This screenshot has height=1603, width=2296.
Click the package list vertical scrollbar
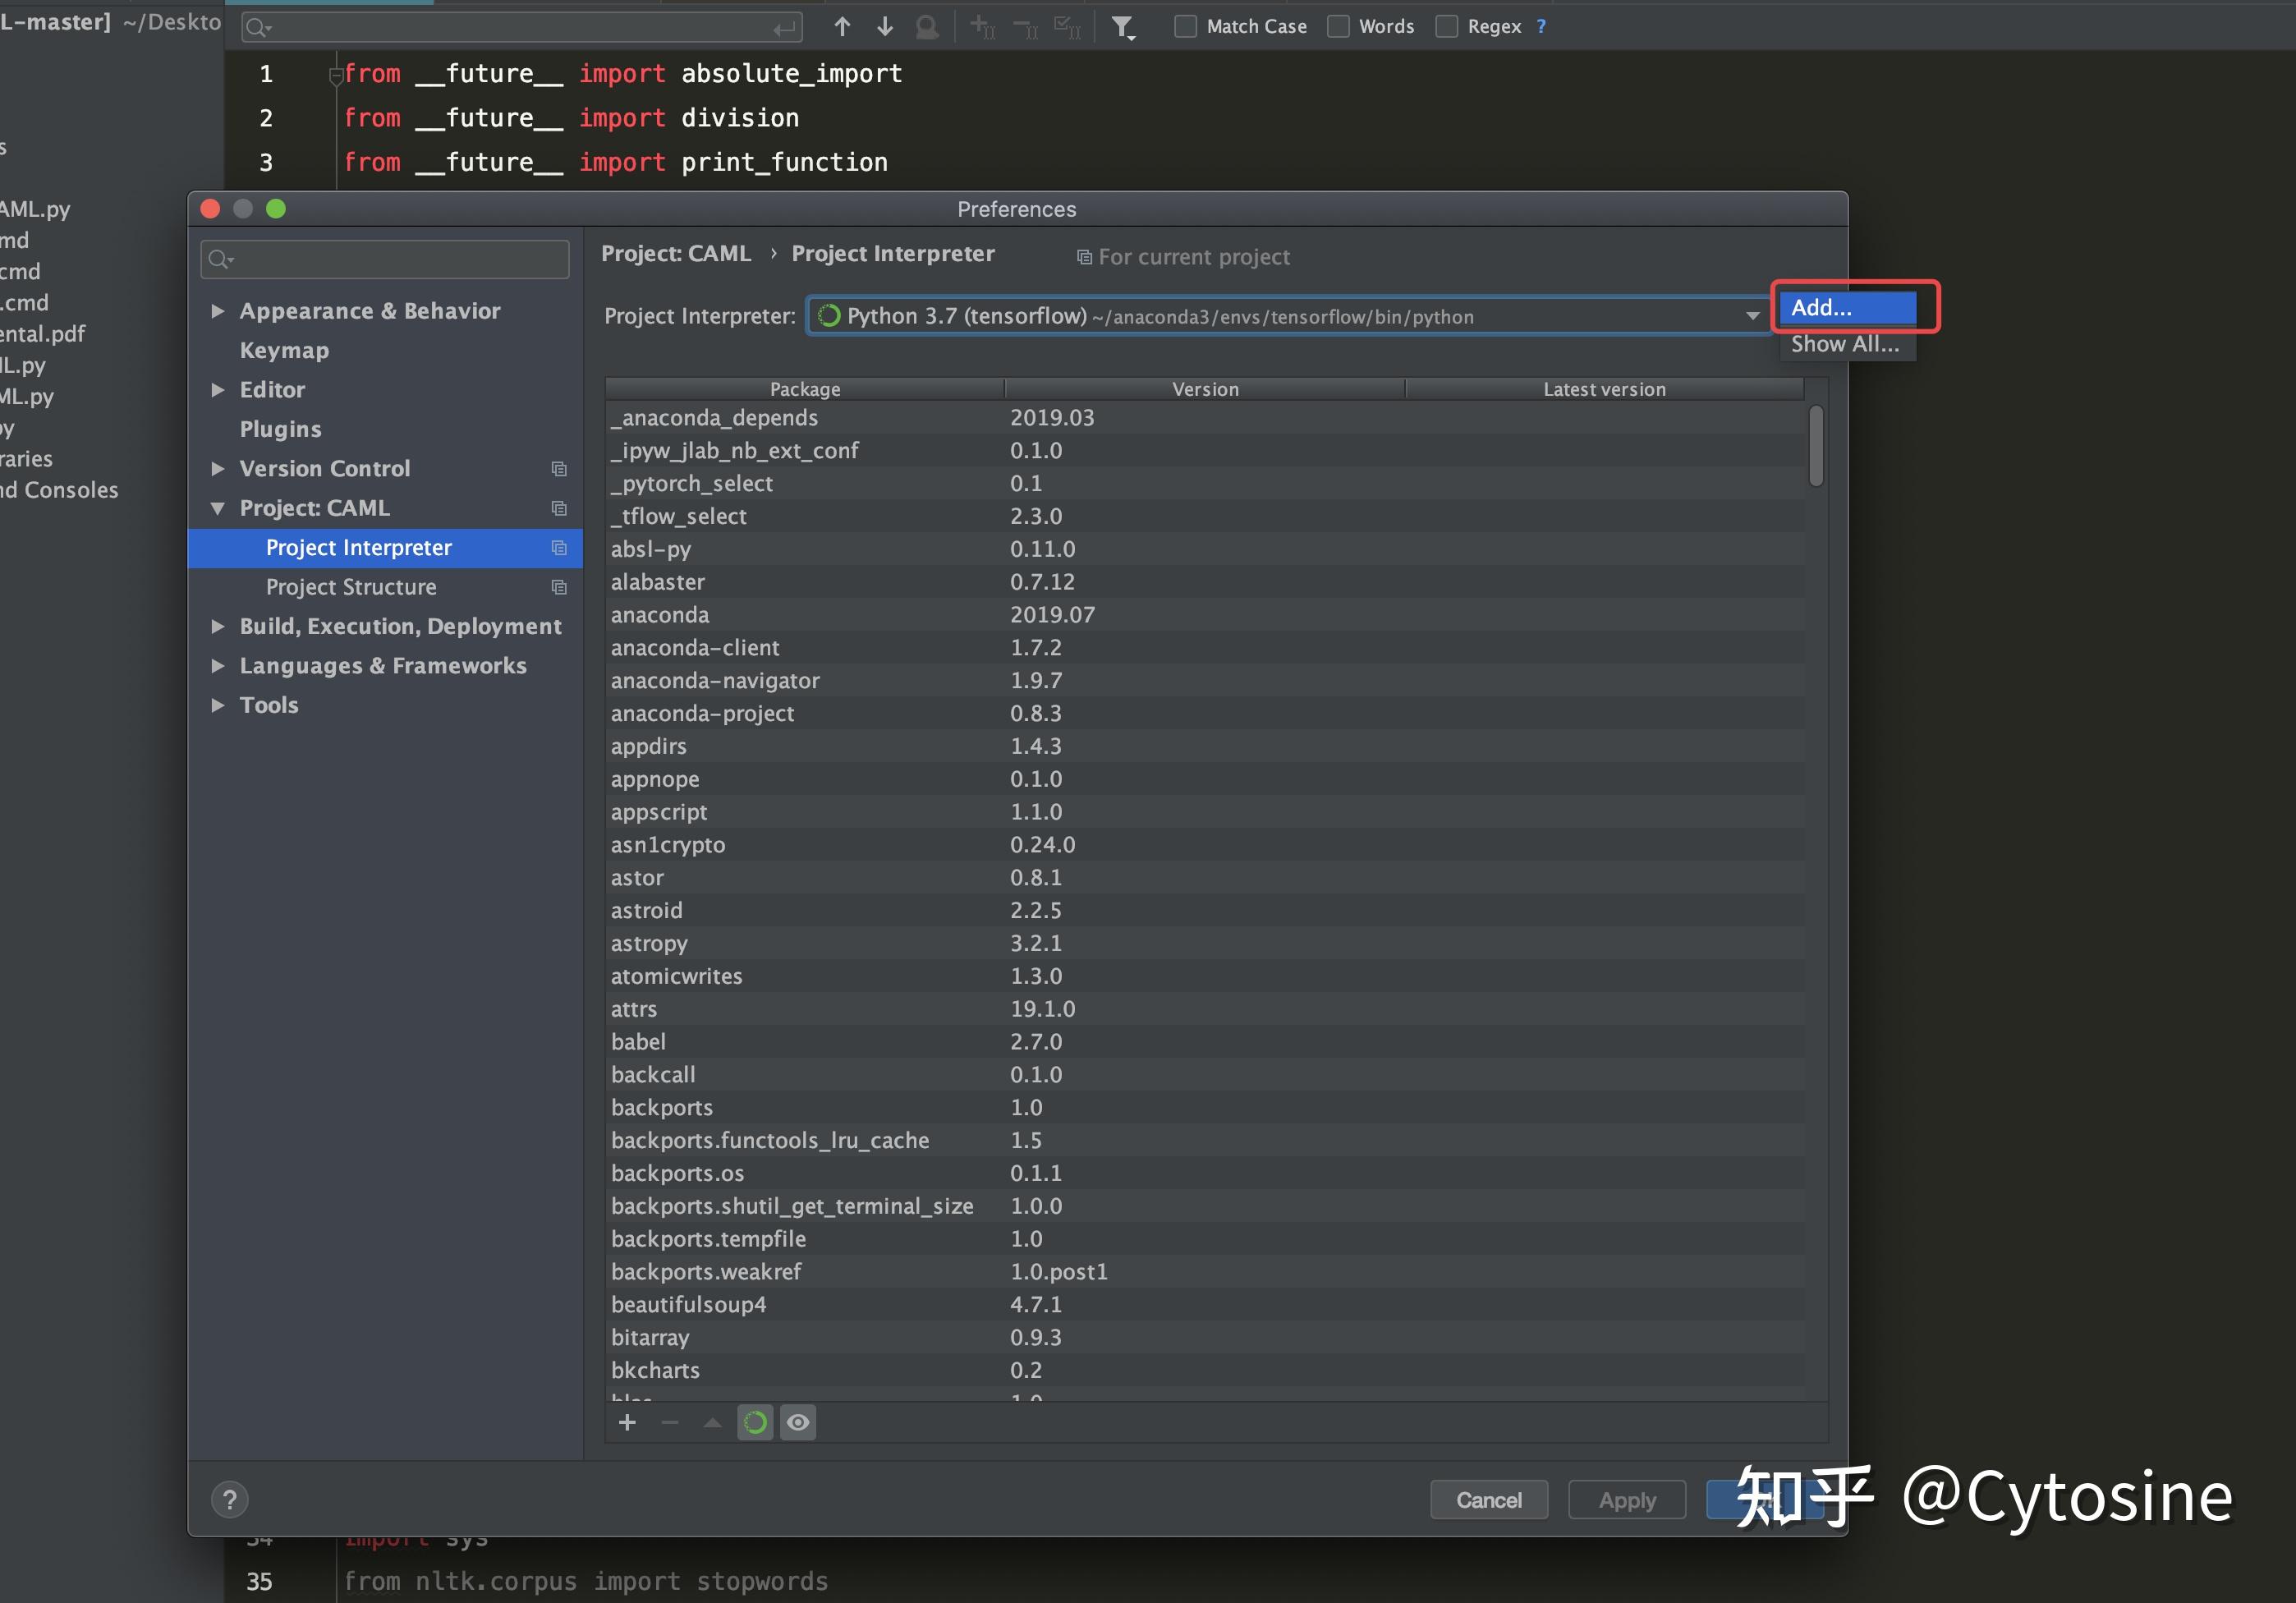pos(1816,446)
